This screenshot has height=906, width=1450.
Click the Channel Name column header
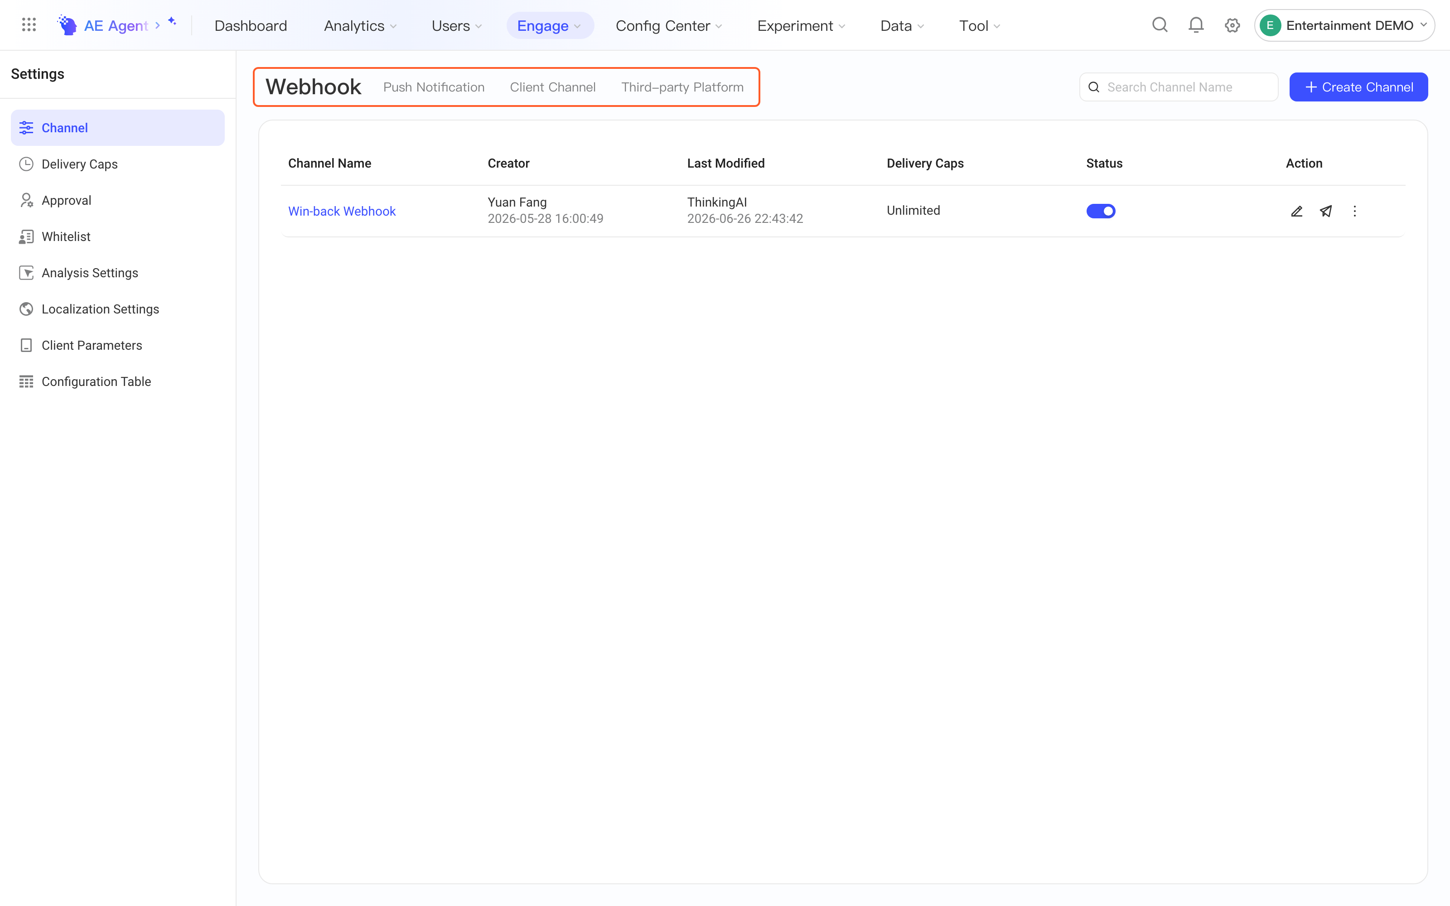pos(329,163)
